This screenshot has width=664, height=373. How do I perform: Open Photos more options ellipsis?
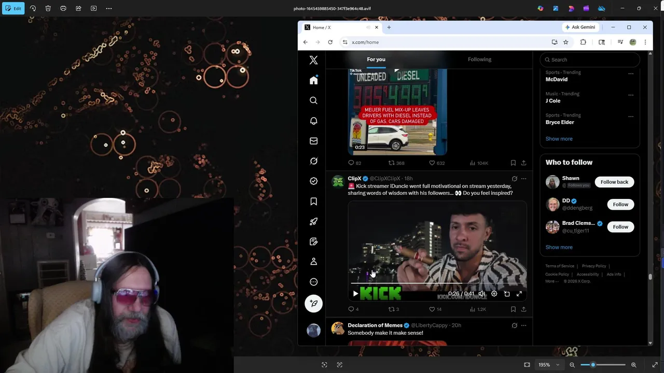pyautogui.click(x=109, y=8)
